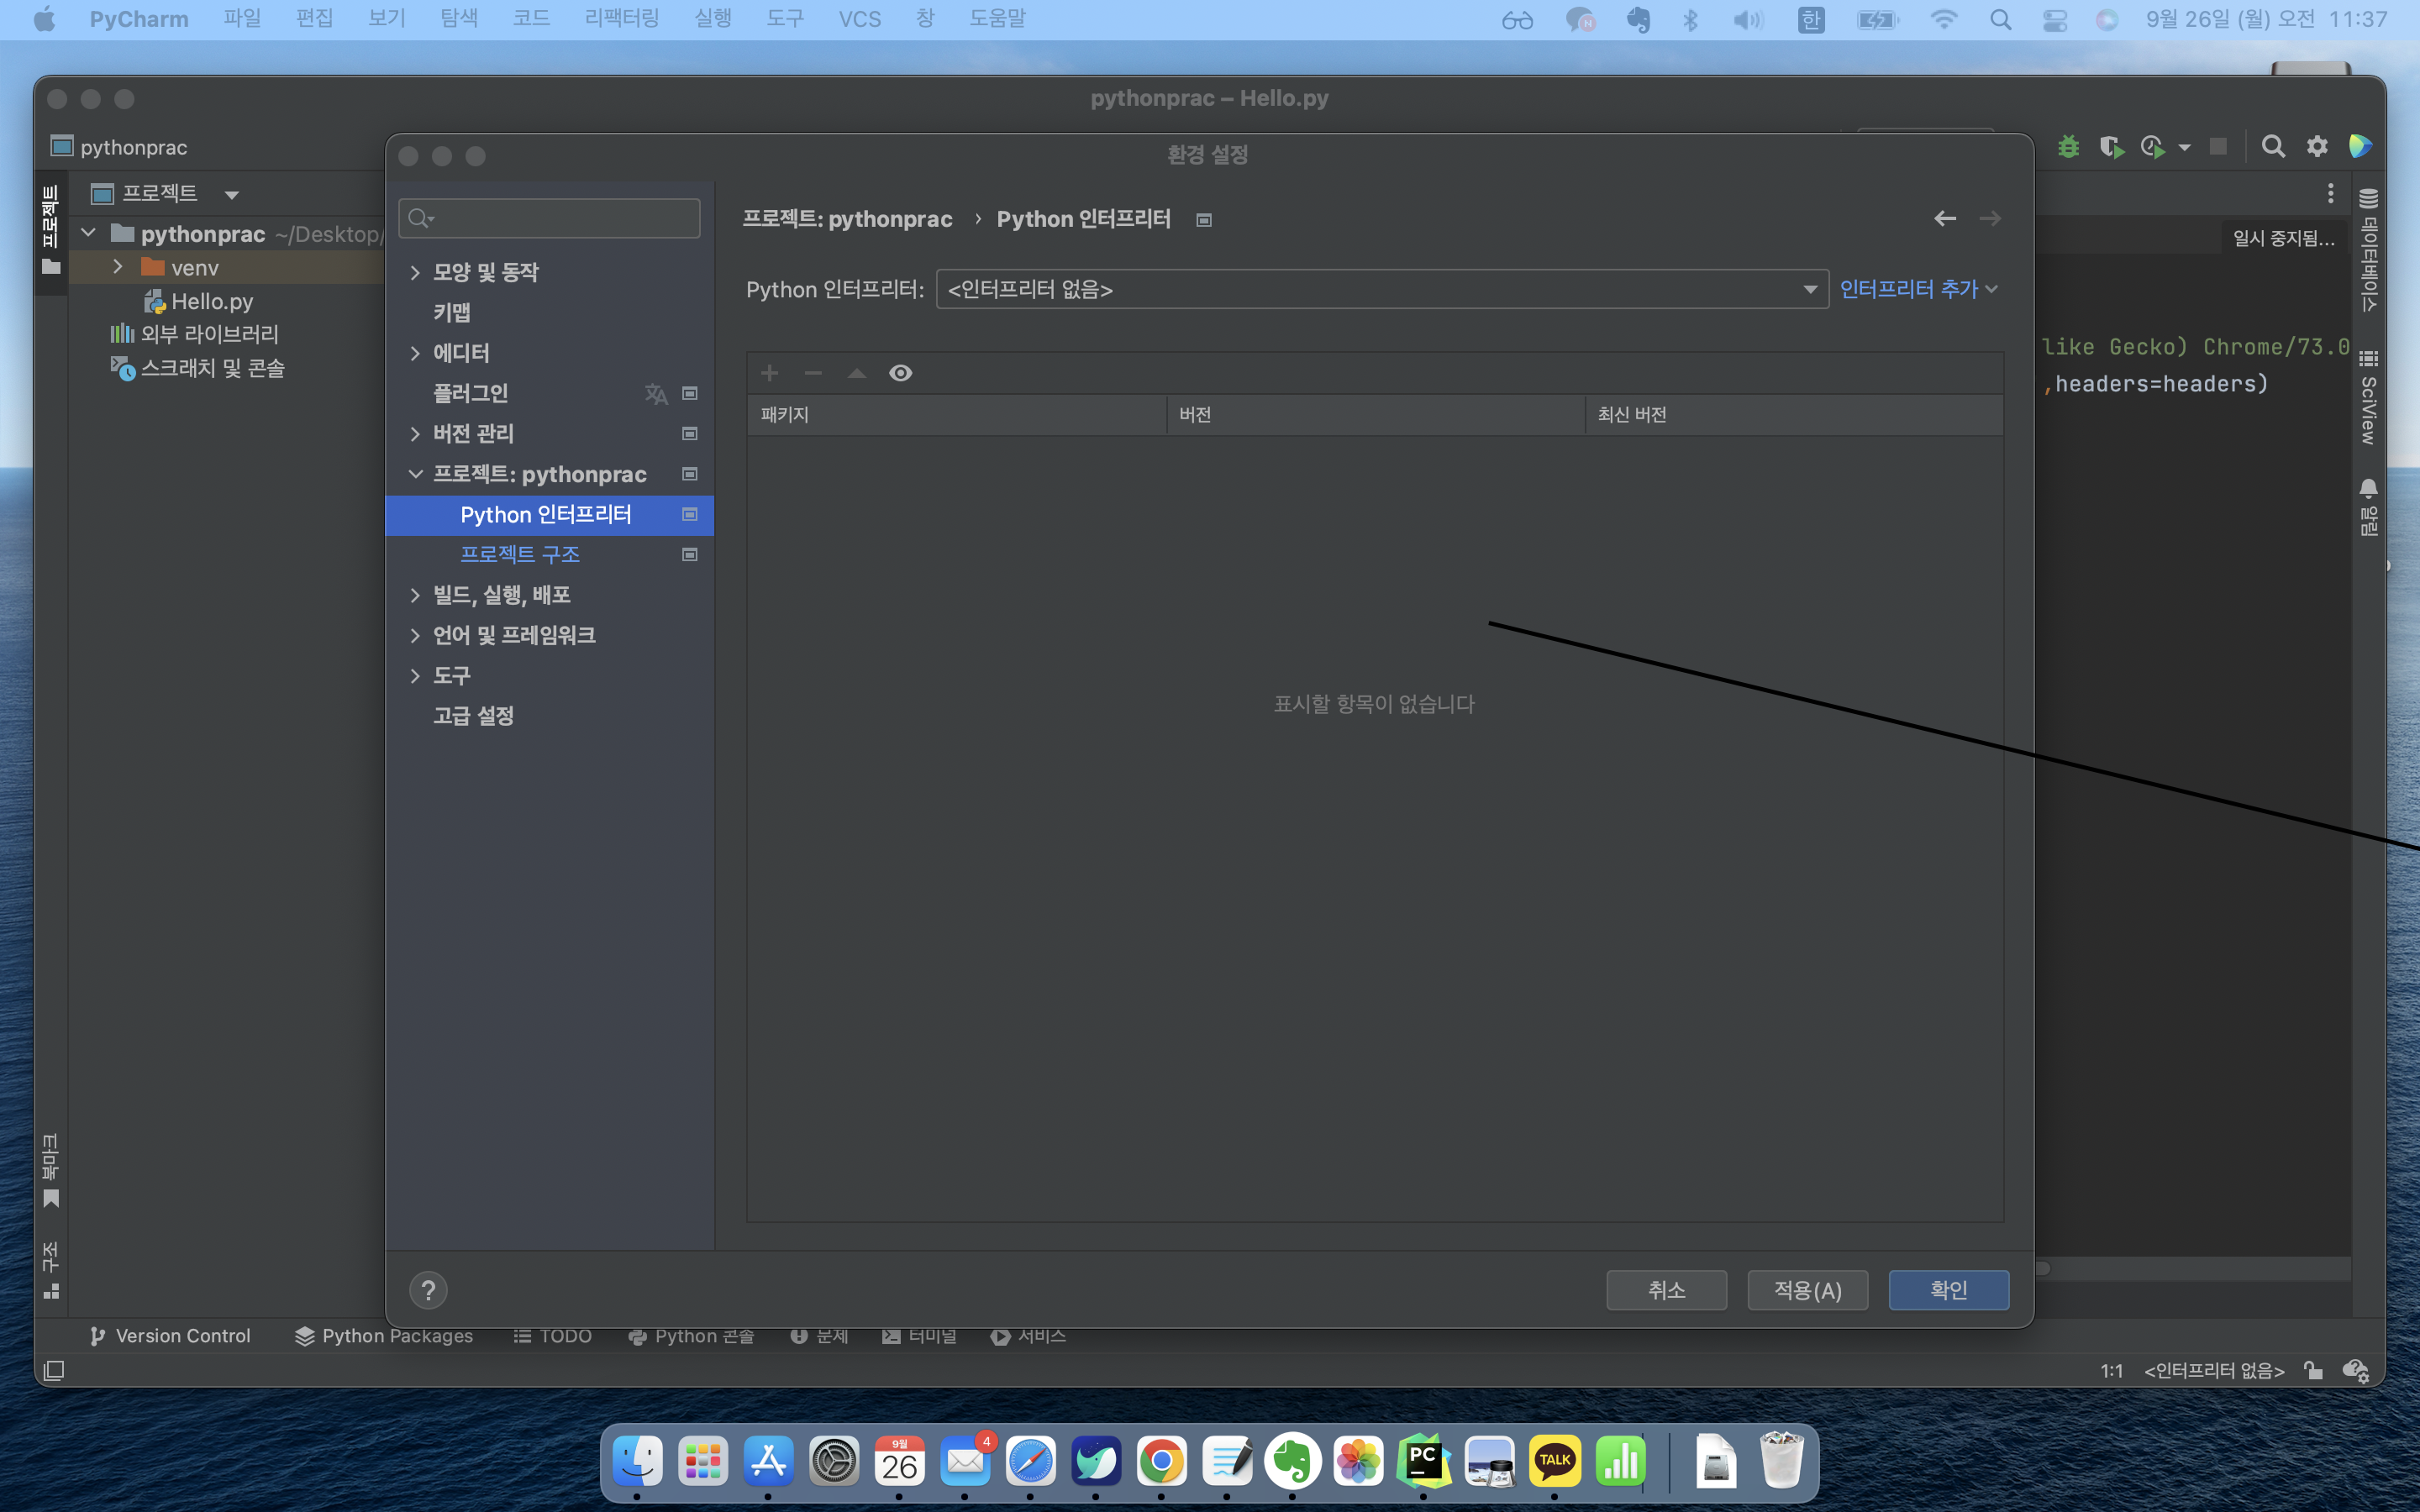Viewport: 2420px width, 1512px height.
Task: Go back with settings navigation arrow
Action: pyautogui.click(x=1945, y=218)
